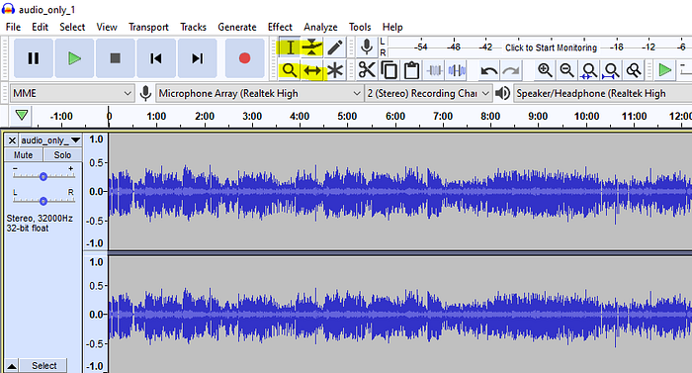The height and width of the screenshot is (373, 692).
Task: Open the View menu
Action: click(x=107, y=27)
